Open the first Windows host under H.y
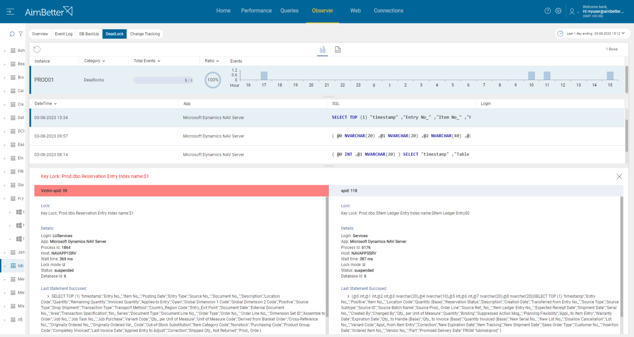634x337 pixels. [19, 212]
